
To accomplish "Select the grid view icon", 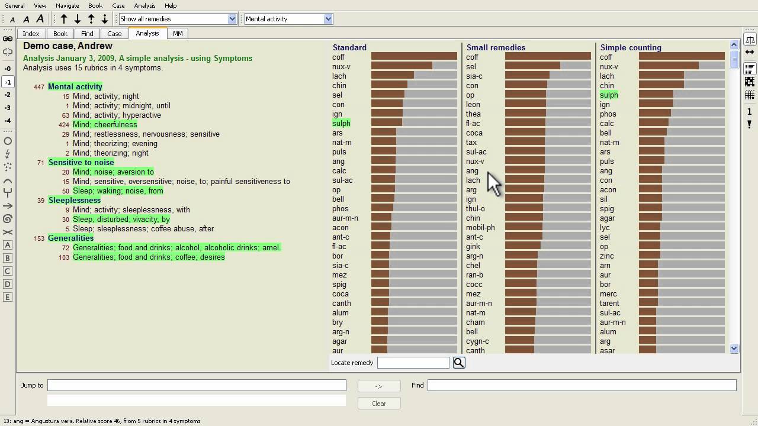I will (749, 95).
